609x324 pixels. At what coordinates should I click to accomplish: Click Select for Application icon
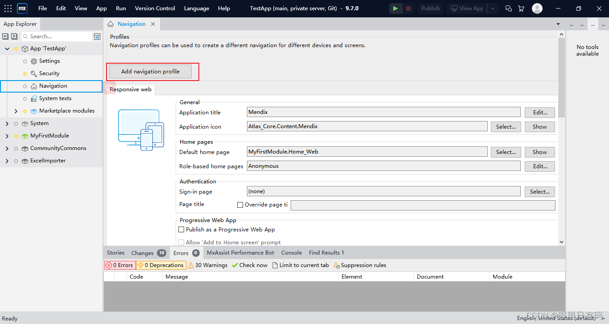pyautogui.click(x=506, y=127)
